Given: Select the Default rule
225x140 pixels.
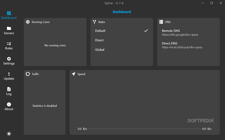Looking at the screenshot, I should click(121, 31).
